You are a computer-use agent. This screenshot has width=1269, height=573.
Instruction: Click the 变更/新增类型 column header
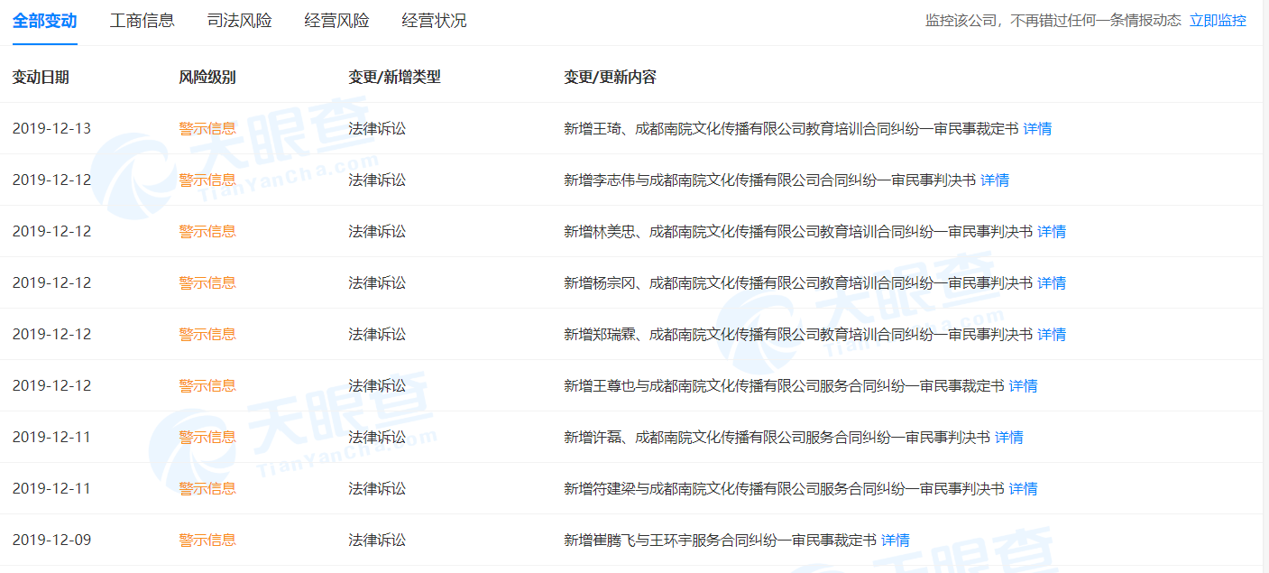[394, 77]
